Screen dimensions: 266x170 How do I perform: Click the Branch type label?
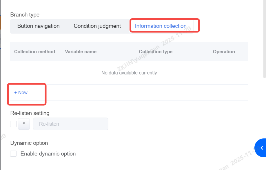click(25, 15)
